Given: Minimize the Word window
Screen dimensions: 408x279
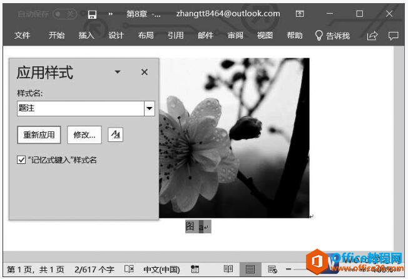Looking at the screenshot, I should point(330,14).
